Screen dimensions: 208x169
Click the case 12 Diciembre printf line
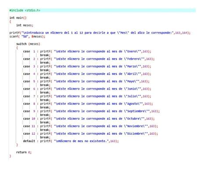tap(90, 133)
